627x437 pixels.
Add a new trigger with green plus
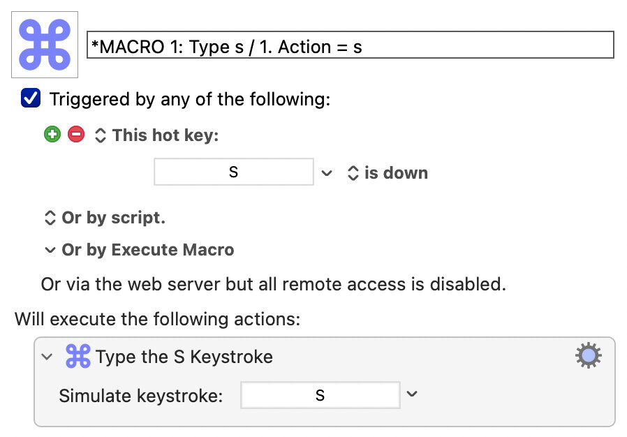tap(52, 134)
